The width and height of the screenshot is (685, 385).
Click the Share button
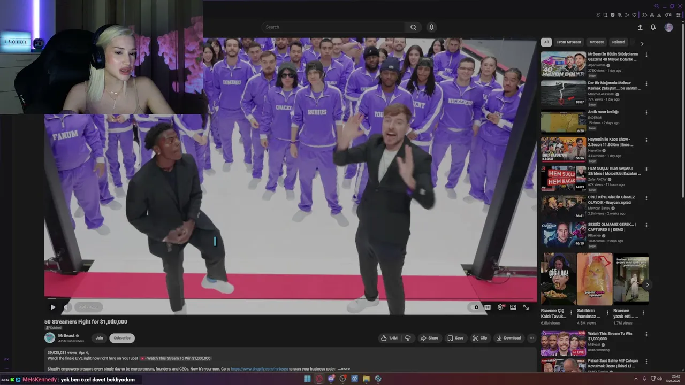pos(429,338)
